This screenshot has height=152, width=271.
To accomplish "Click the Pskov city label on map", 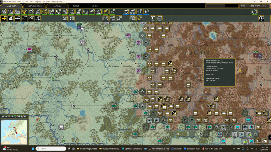I will [79, 24].
